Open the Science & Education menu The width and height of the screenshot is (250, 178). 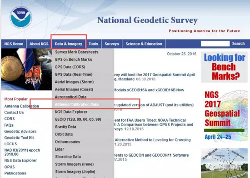144,44
